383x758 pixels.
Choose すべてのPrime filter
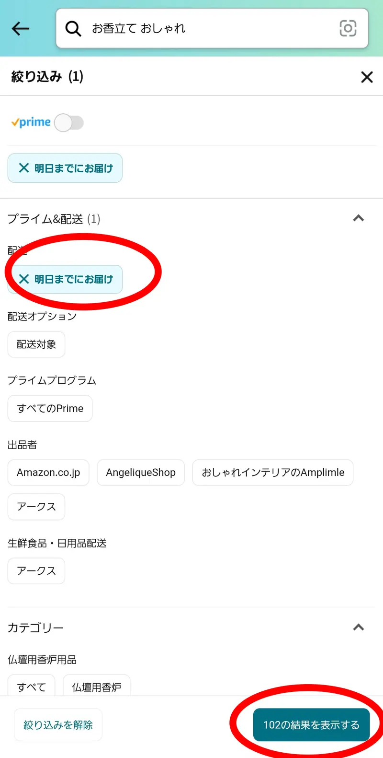[x=50, y=408]
